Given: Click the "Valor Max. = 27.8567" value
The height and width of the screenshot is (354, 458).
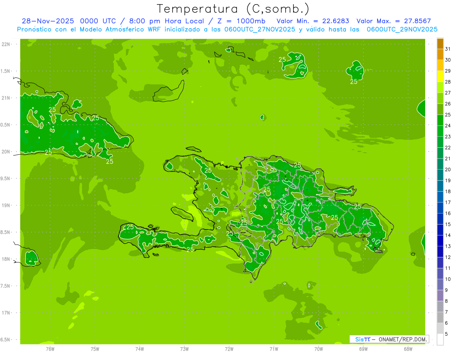Looking at the screenshot, I should tap(393, 21).
